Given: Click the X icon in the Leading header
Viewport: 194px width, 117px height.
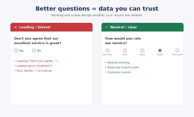Looking at the screenshot, I should click(x=15, y=27).
